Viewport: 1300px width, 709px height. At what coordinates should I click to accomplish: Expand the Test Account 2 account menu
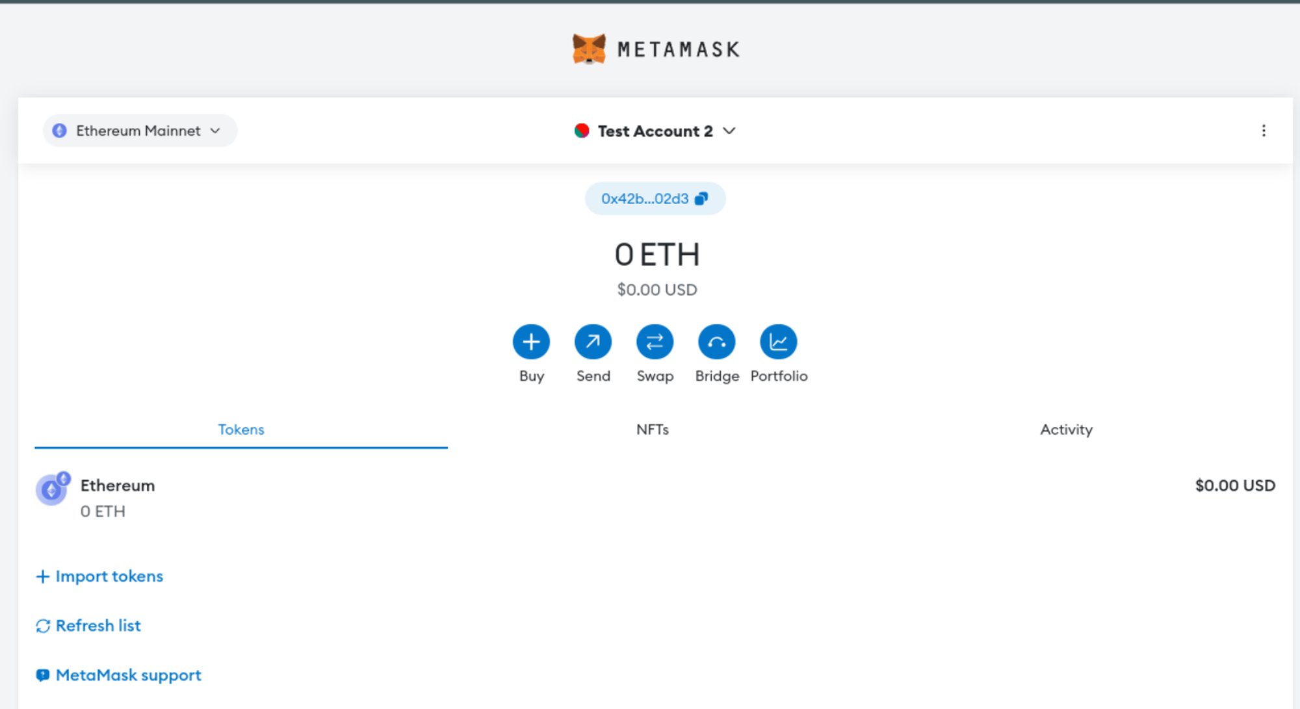(x=655, y=131)
